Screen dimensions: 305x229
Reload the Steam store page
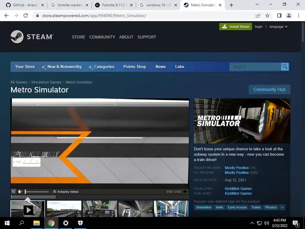(x=26, y=16)
